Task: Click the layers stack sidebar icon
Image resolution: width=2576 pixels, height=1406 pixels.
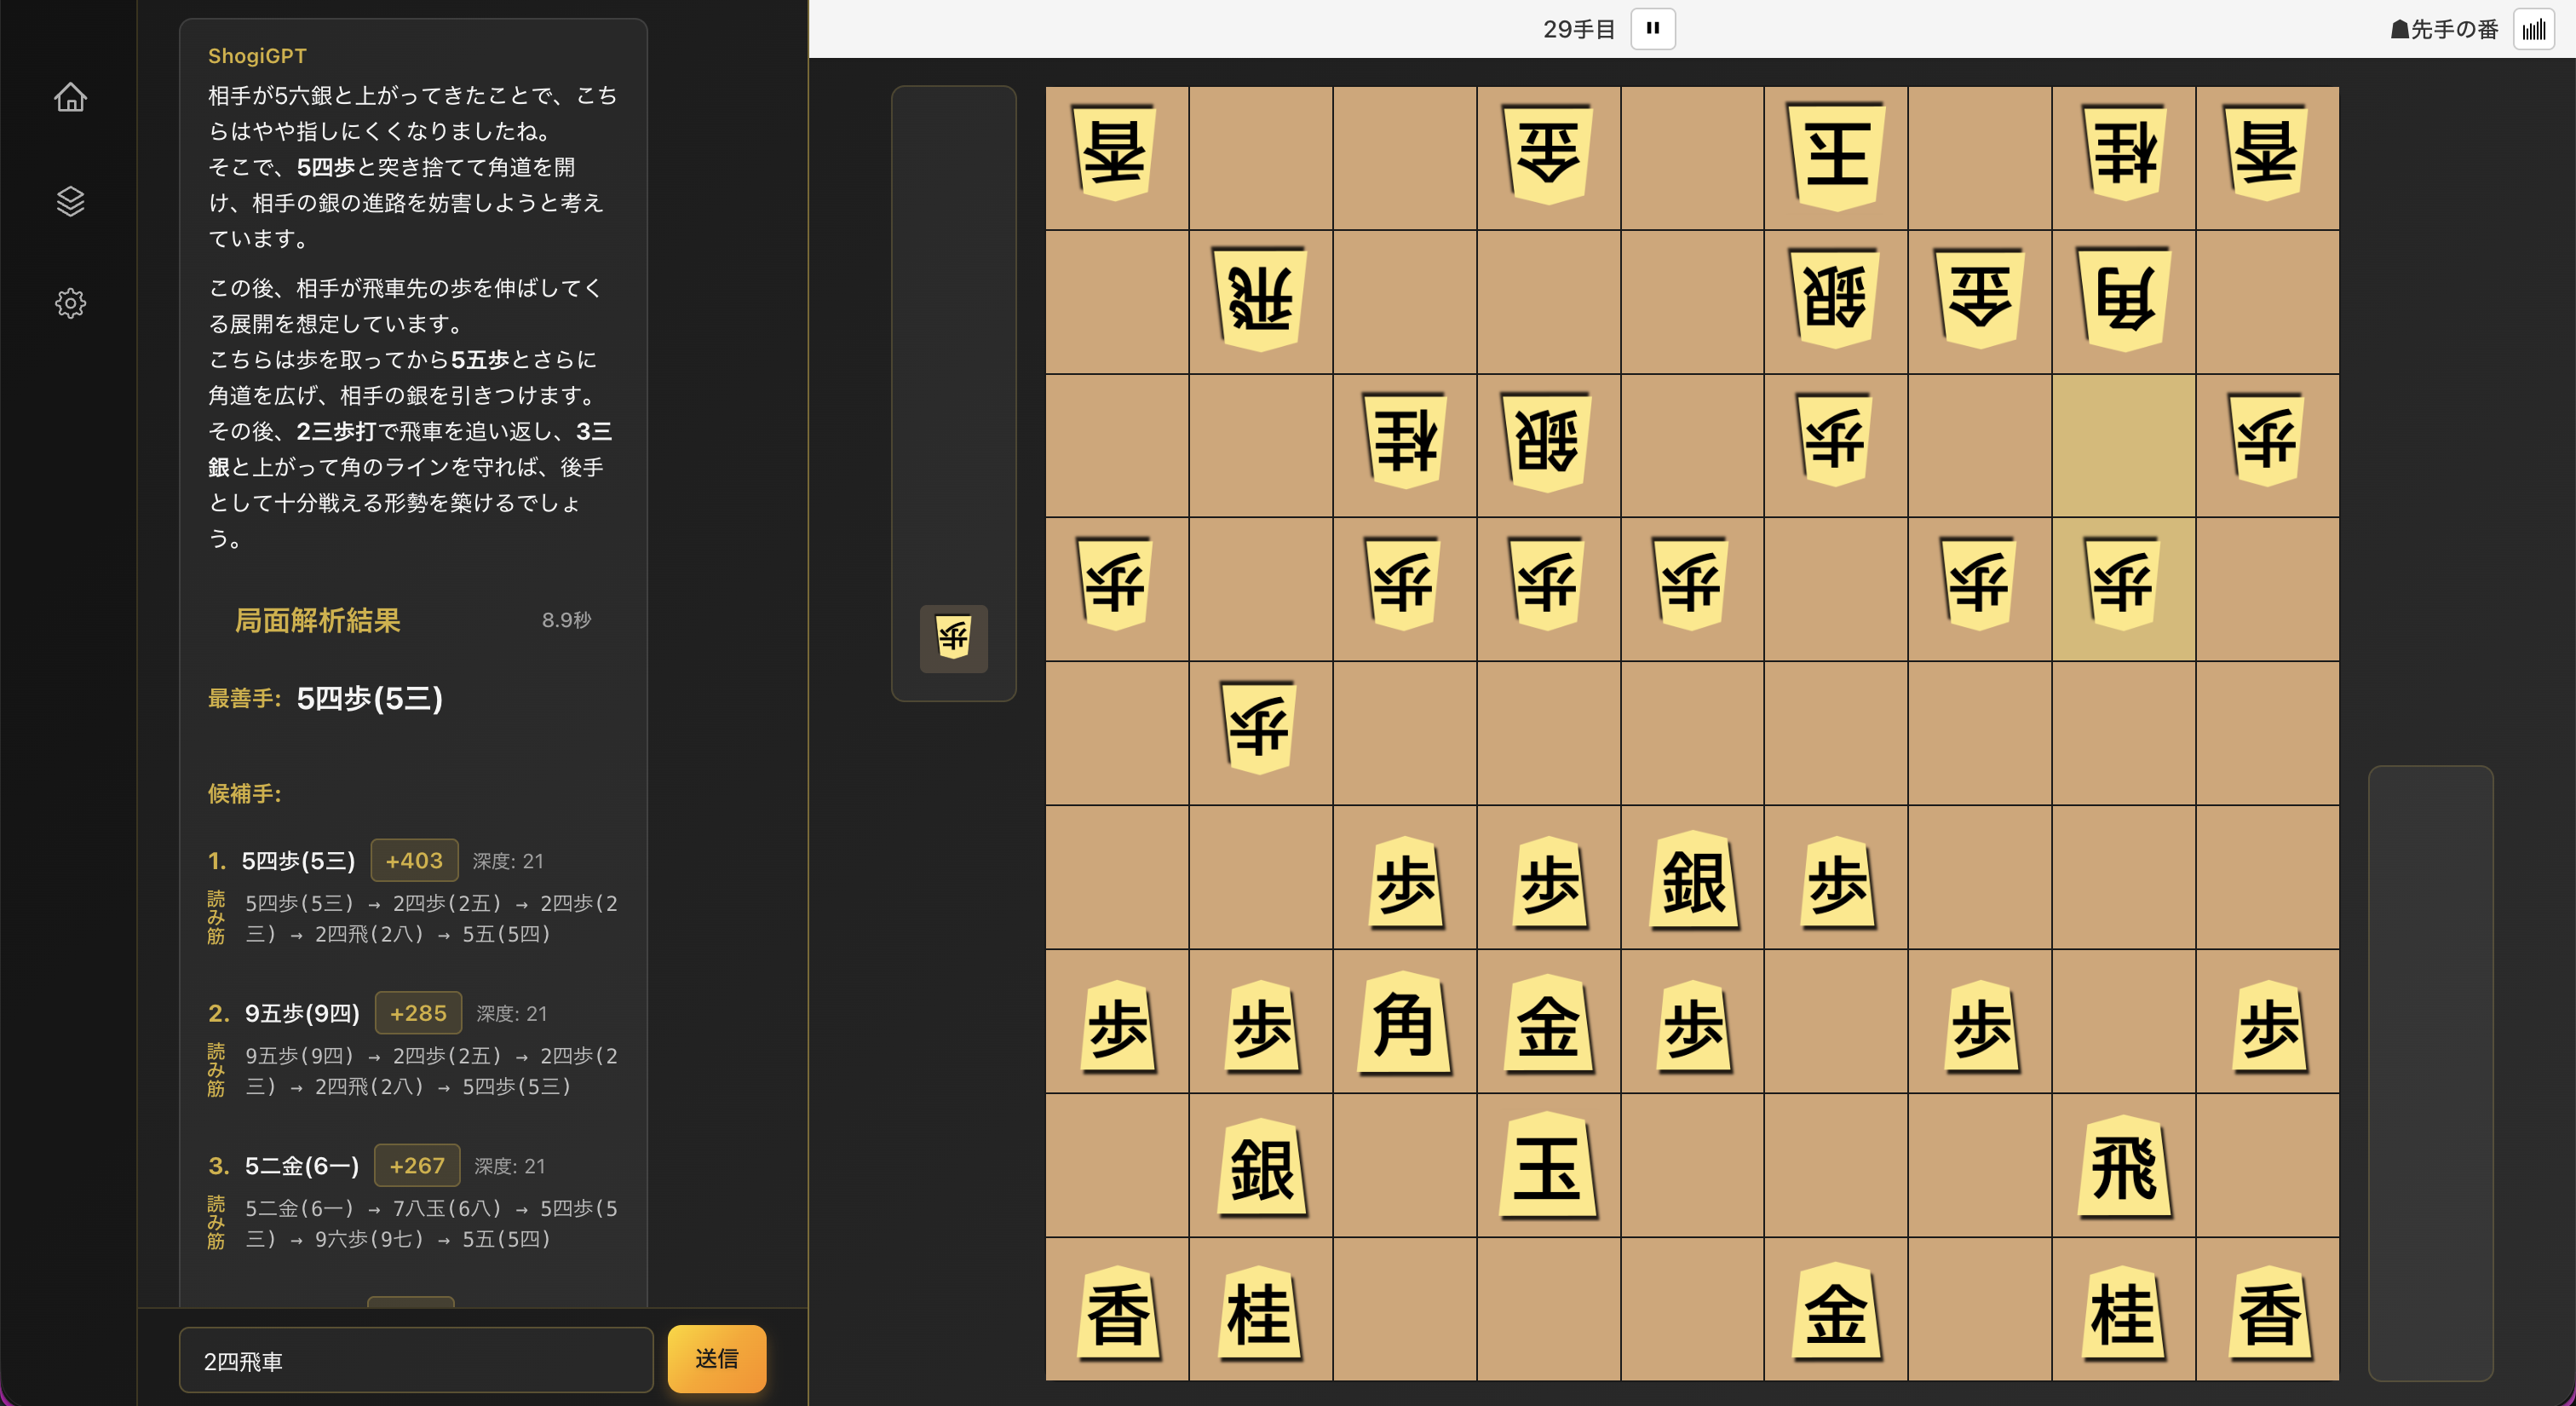Action: click(x=70, y=201)
